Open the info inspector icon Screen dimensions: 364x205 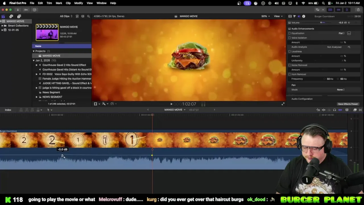(303, 16)
